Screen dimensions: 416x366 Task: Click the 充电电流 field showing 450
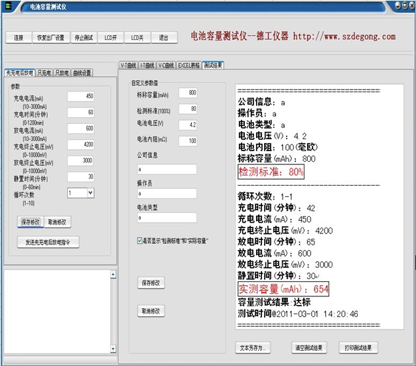point(81,96)
